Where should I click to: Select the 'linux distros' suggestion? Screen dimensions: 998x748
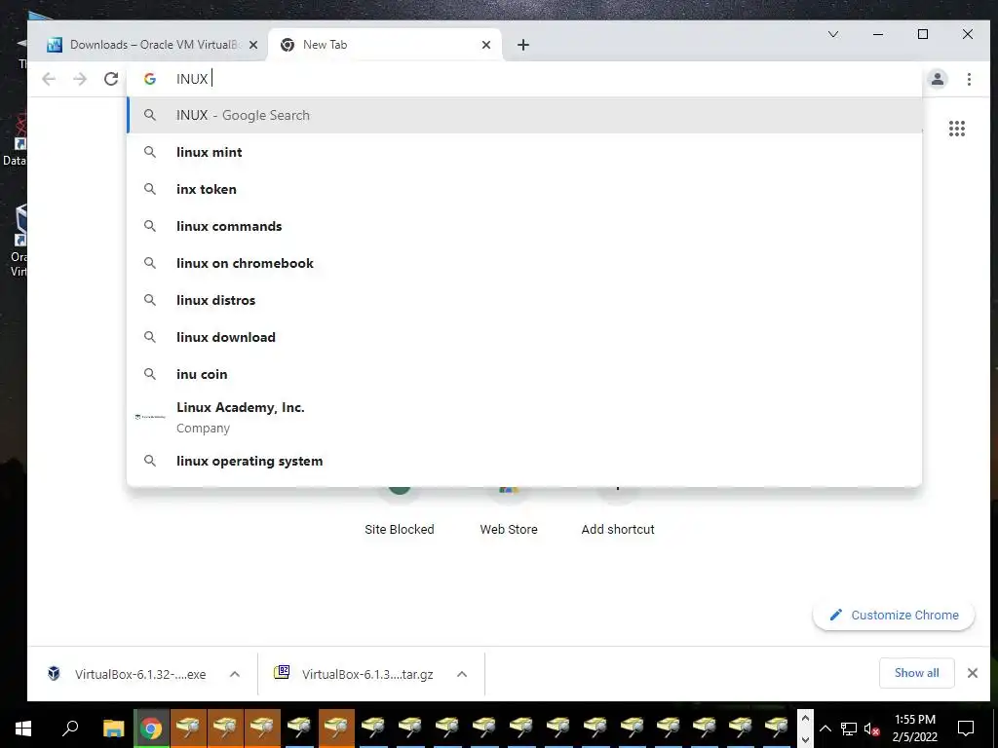(x=524, y=300)
